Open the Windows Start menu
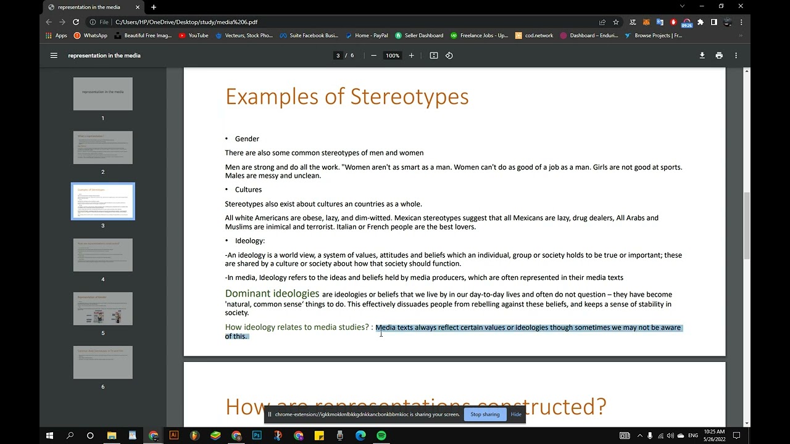Image resolution: width=790 pixels, height=444 pixels. pyautogui.click(x=50, y=435)
